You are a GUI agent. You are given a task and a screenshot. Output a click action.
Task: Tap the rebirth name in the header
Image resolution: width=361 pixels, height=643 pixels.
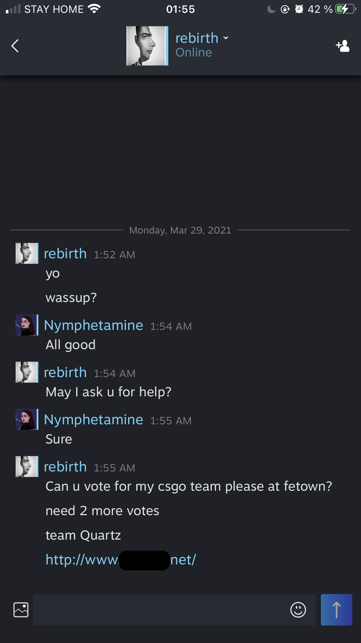(197, 38)
